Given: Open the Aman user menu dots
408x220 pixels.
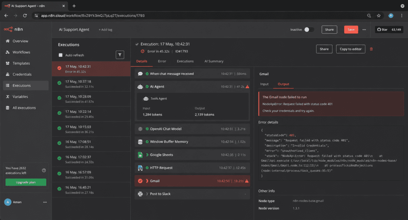Looking at the screenshot, I should point(45,202).
